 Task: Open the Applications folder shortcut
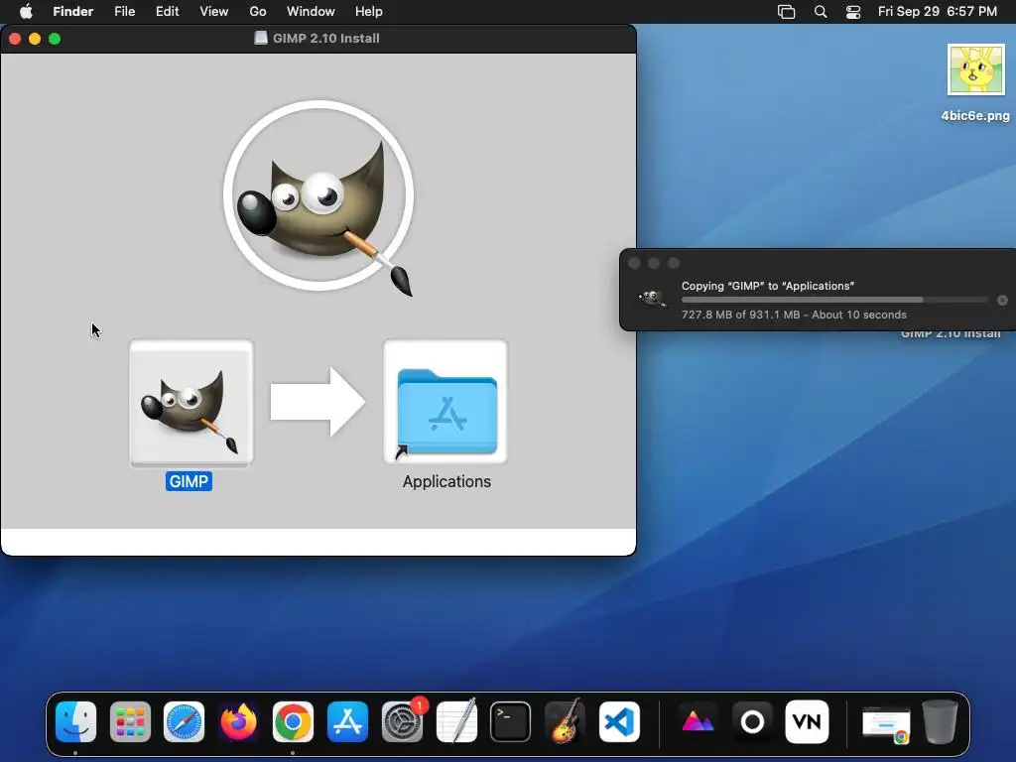click(445, 402)
